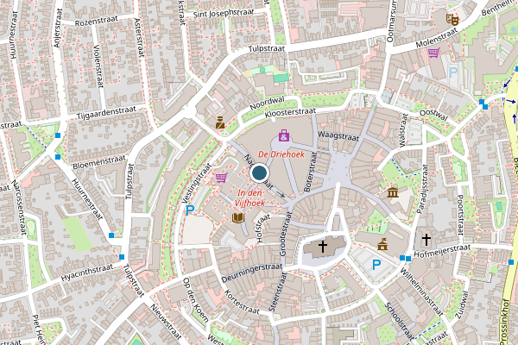518x345 pixels.
Task: Select the In den Vijfhoek label
Action: coord(250,198)
